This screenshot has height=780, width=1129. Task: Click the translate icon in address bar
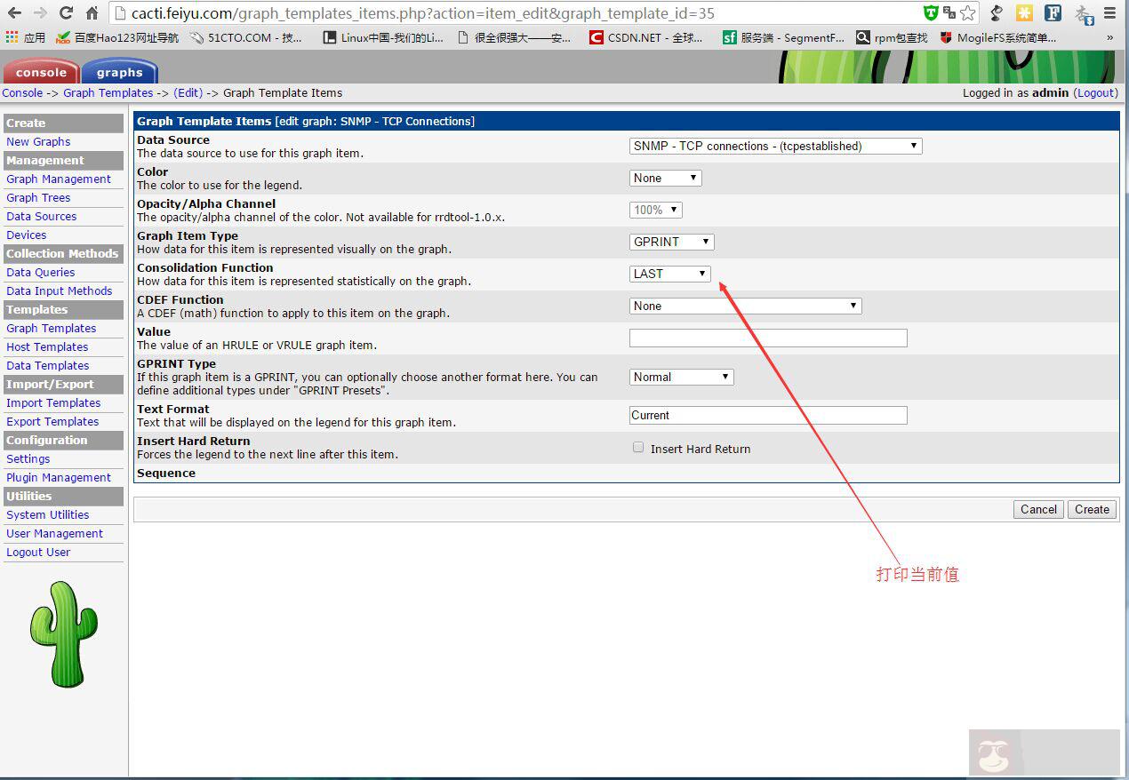tap(949, 13)
